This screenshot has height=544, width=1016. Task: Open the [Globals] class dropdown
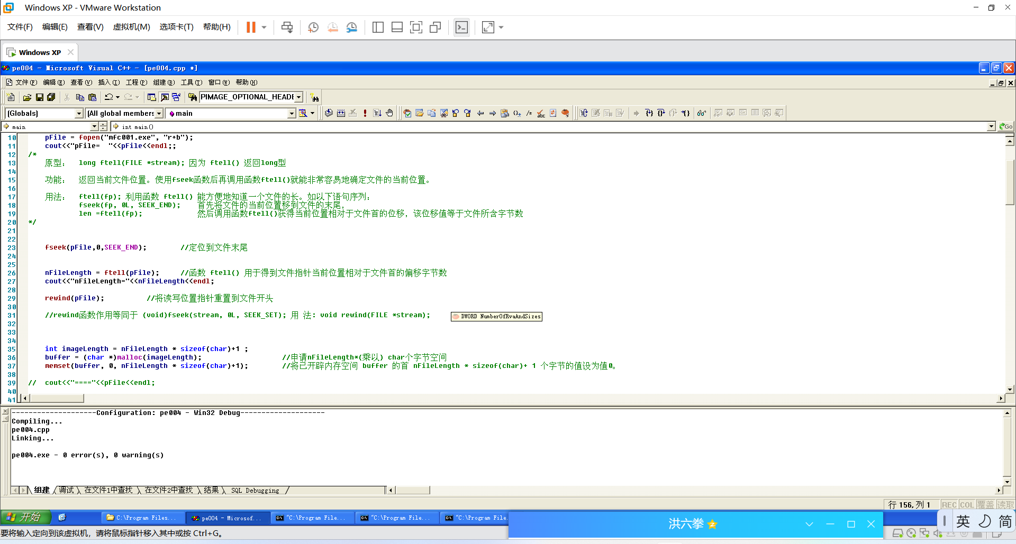click(79, 114)
